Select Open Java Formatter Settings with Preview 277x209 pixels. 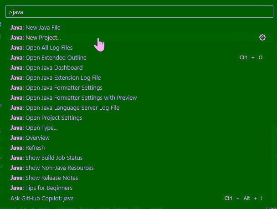pyautogui.click(x=73, y=98)
